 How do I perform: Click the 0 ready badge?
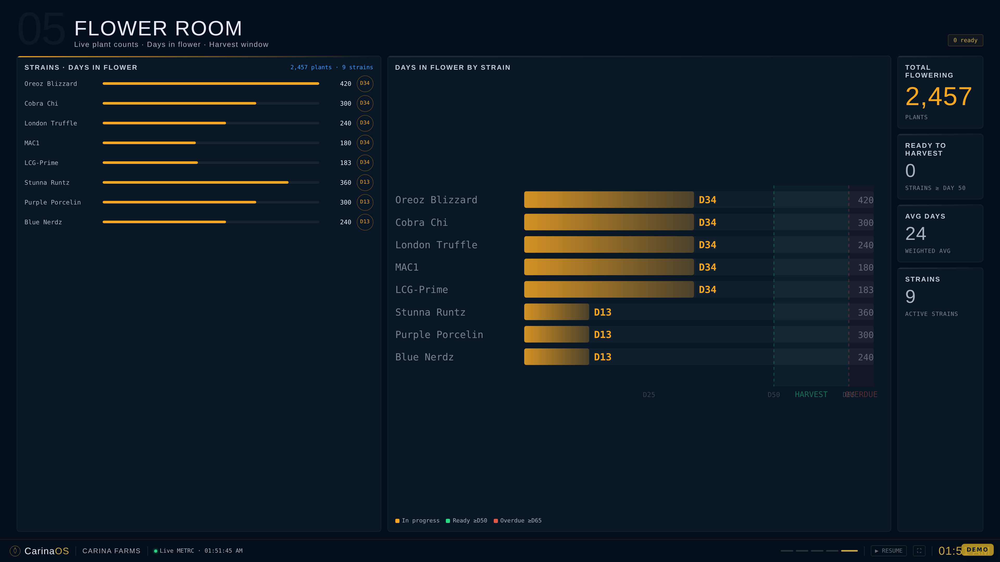pyautogui.click(x=965, y=40)
